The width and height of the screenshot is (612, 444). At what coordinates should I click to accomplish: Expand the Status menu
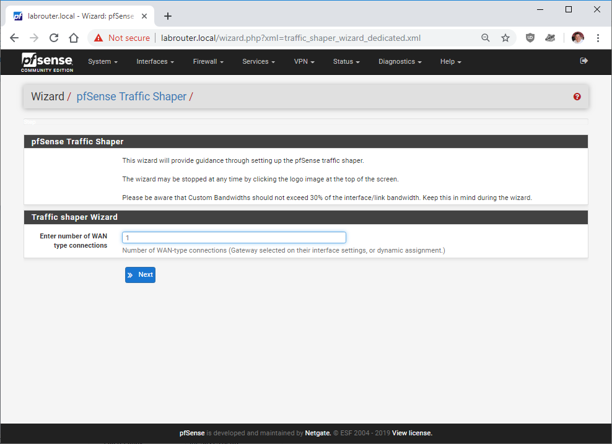(x=346, y=62)
